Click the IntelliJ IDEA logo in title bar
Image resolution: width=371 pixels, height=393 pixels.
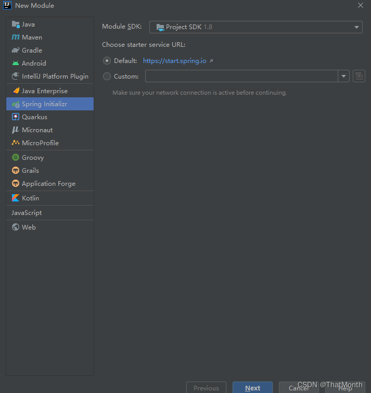coord(7,5)
